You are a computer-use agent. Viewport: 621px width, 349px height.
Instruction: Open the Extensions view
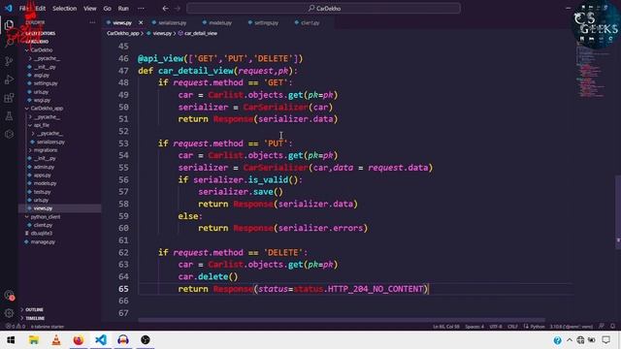9,98
